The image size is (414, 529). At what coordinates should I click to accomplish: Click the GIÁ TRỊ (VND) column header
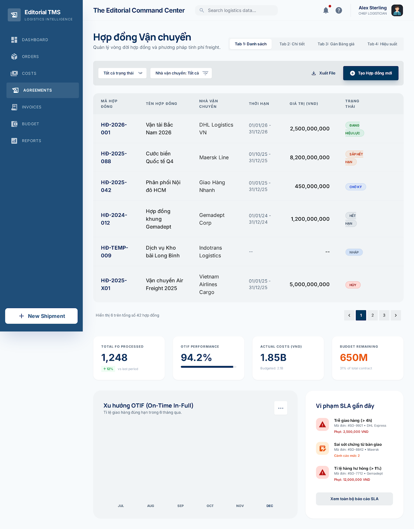(304, 103)
